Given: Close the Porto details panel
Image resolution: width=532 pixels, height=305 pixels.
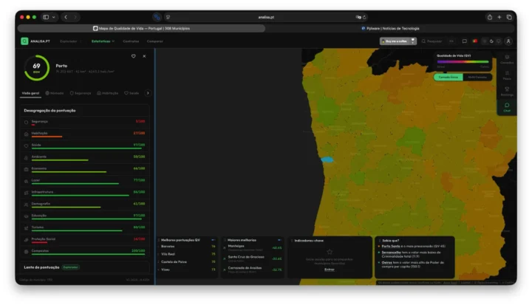Looking at the screenshot, I should [144, 56].
